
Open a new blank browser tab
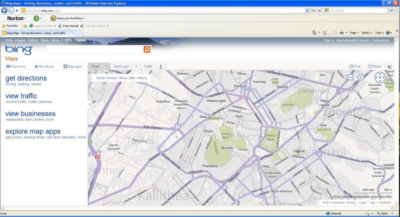[80, 33]
